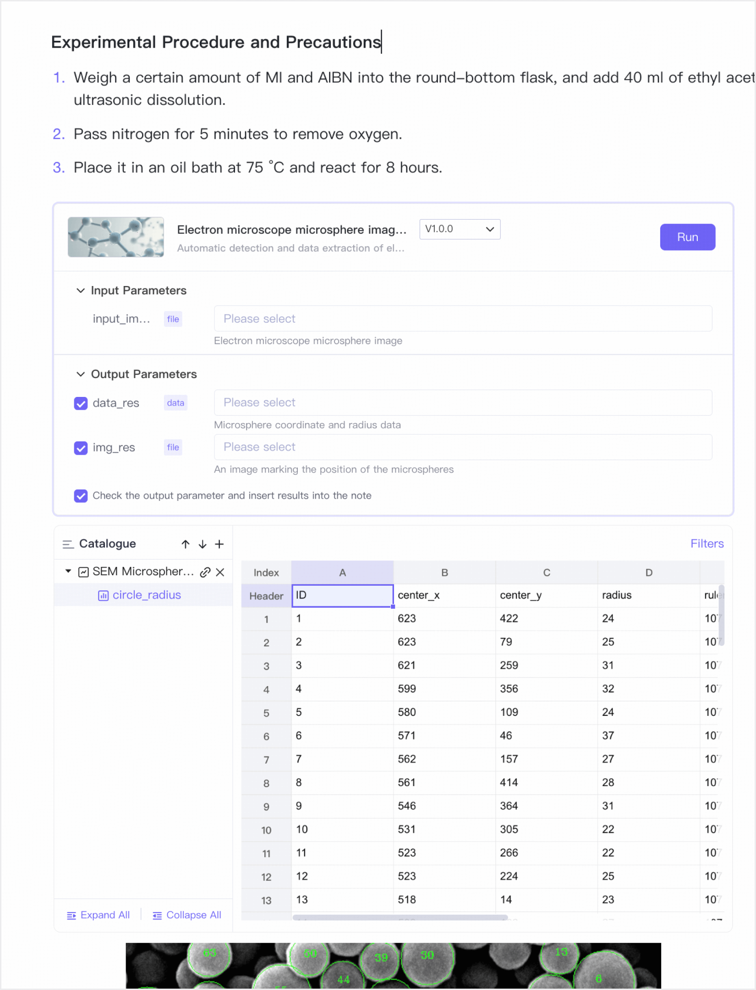756x990 pixels.
Task: Click the link icon beside SEM Microsphere item
Action: click(205, 572)
